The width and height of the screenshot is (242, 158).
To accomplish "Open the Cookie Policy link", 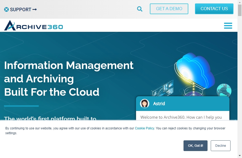I will tap(144, 128).
